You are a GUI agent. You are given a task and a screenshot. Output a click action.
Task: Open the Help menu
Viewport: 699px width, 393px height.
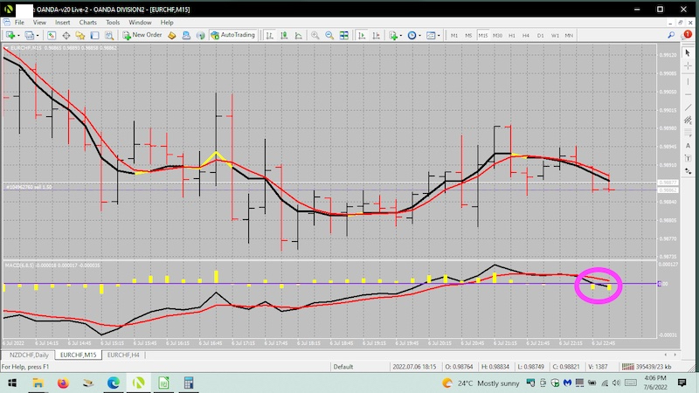[x=167, y=23]
